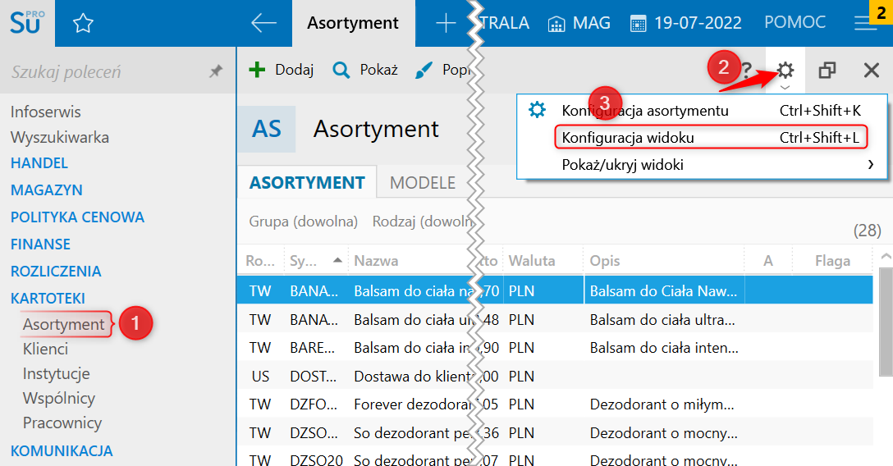Select Klienci under KARTOTEKI

(x=46, y=349)
